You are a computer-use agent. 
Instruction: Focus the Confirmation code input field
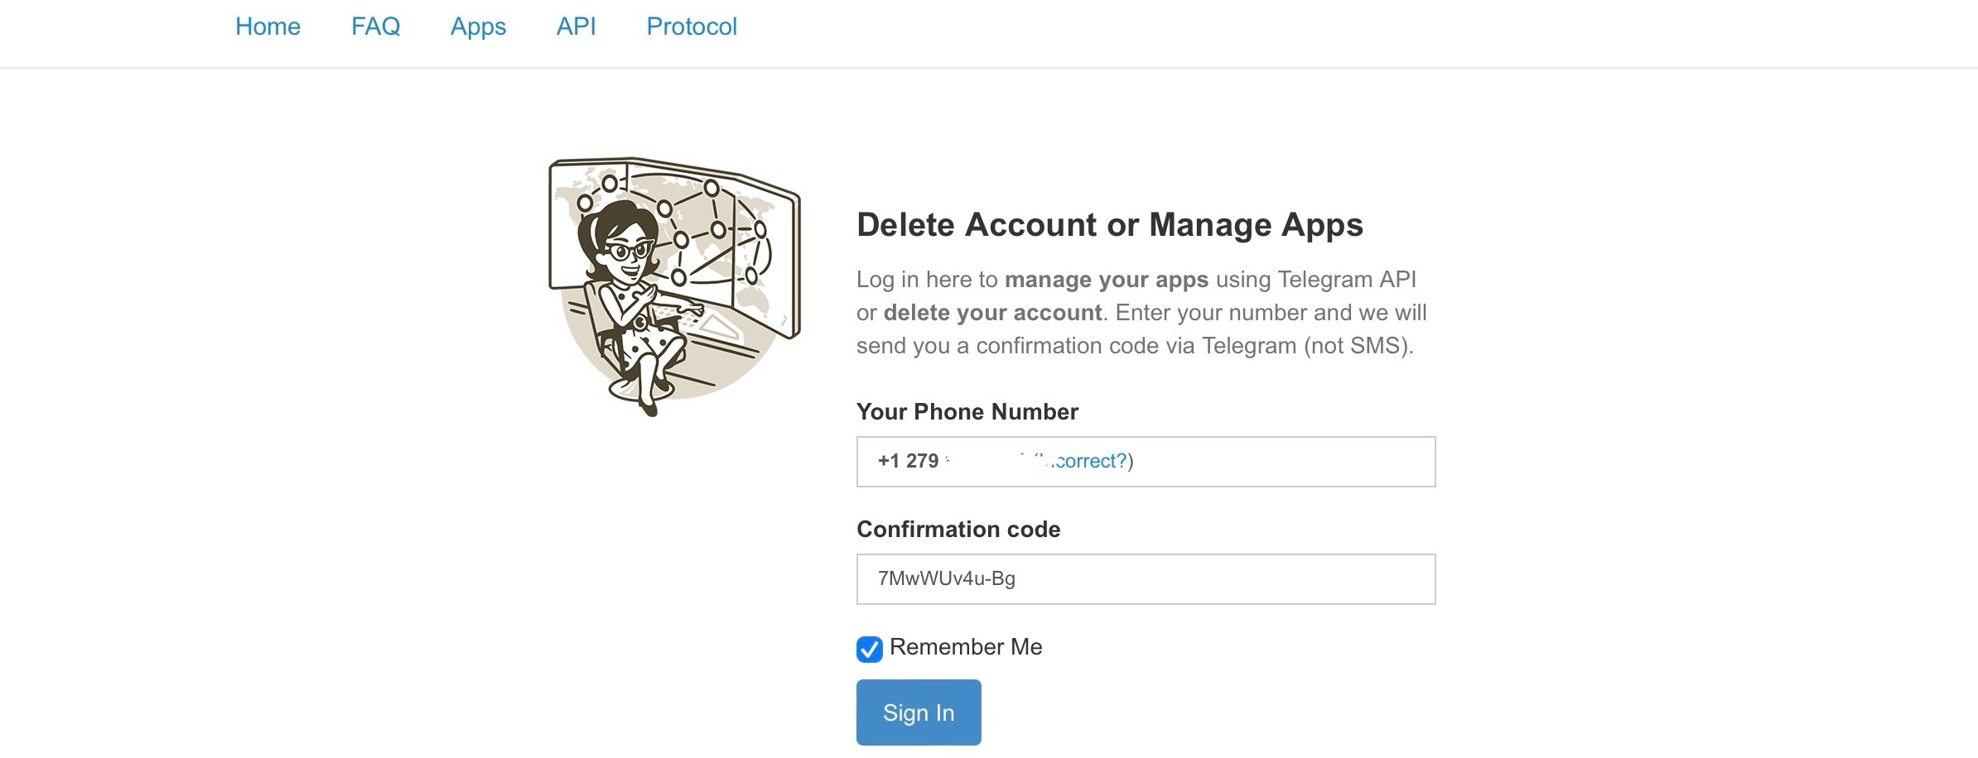(1146, 579)
